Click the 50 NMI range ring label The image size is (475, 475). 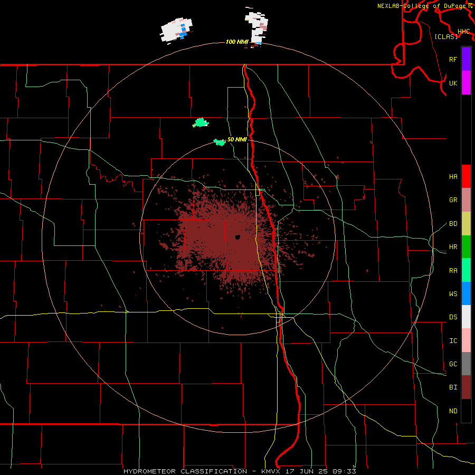(x=237, y=139)
